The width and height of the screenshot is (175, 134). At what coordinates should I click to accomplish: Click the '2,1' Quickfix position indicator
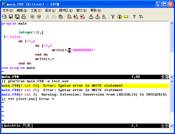134,126
